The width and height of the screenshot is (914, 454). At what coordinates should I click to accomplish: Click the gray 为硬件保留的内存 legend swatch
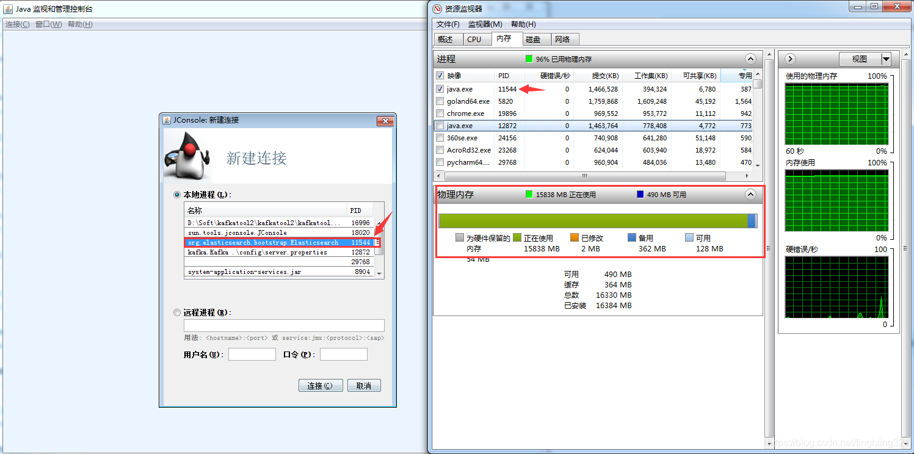460,238
